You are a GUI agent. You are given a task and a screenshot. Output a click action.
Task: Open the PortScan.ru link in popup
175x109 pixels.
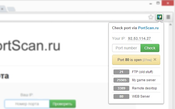coord(148,28)
